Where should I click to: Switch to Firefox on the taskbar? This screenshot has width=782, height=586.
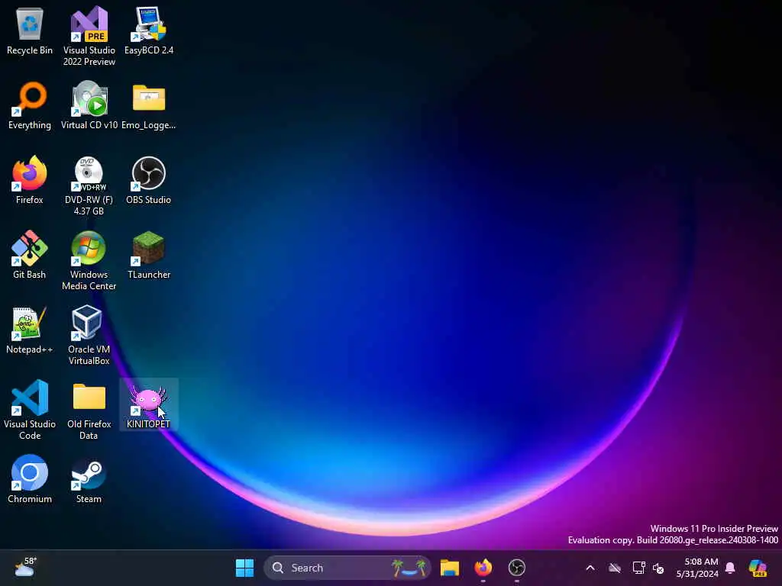(x=483, y=568)
